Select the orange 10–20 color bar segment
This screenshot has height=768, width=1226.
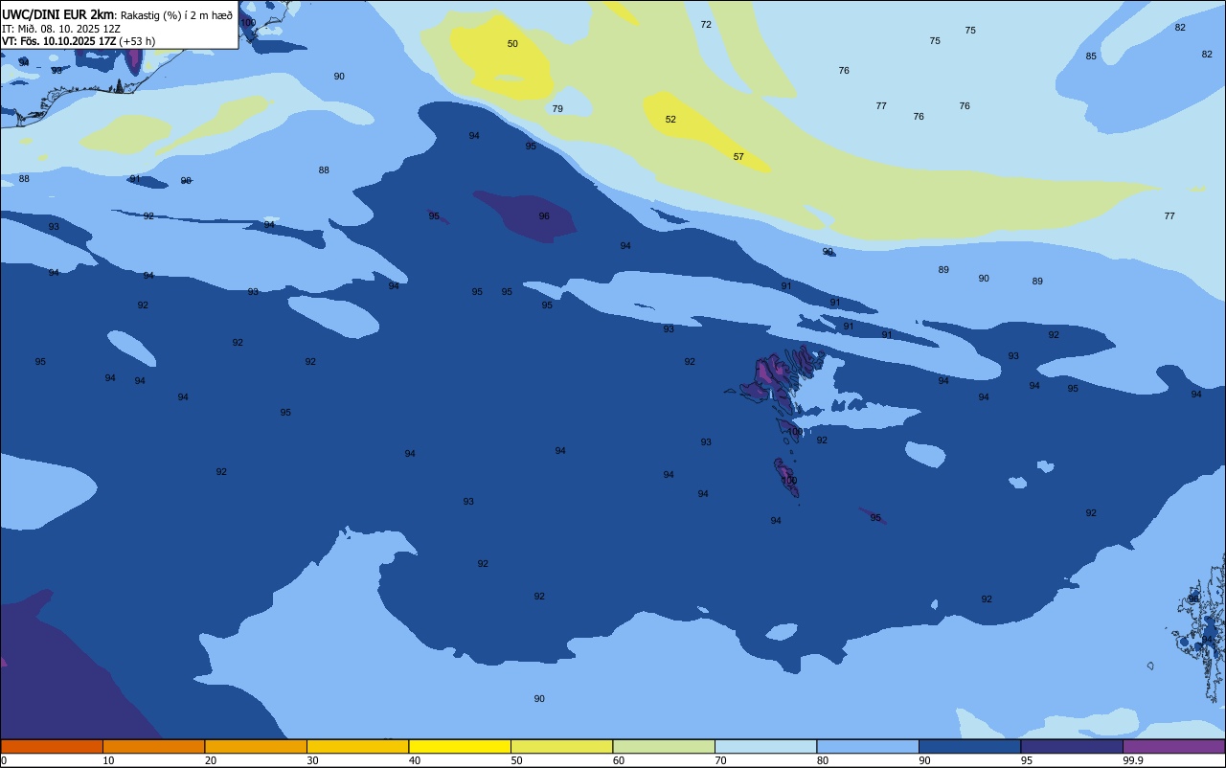pos(153,746)
